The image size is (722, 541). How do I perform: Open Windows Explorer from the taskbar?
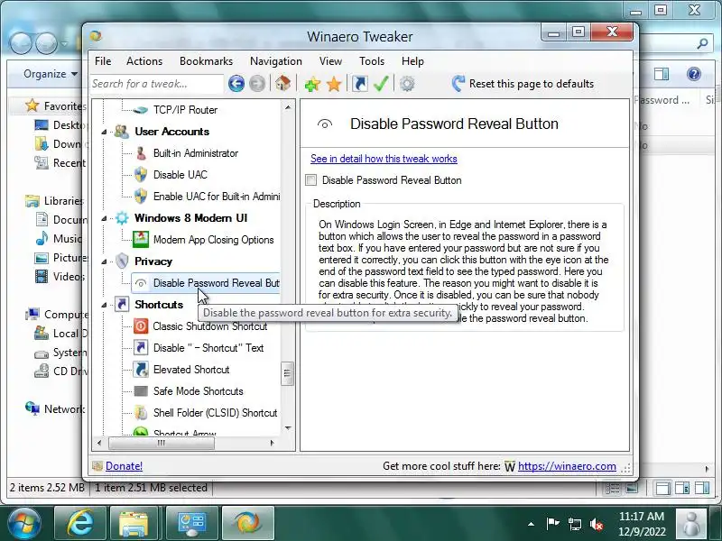[x=133, y=523]
